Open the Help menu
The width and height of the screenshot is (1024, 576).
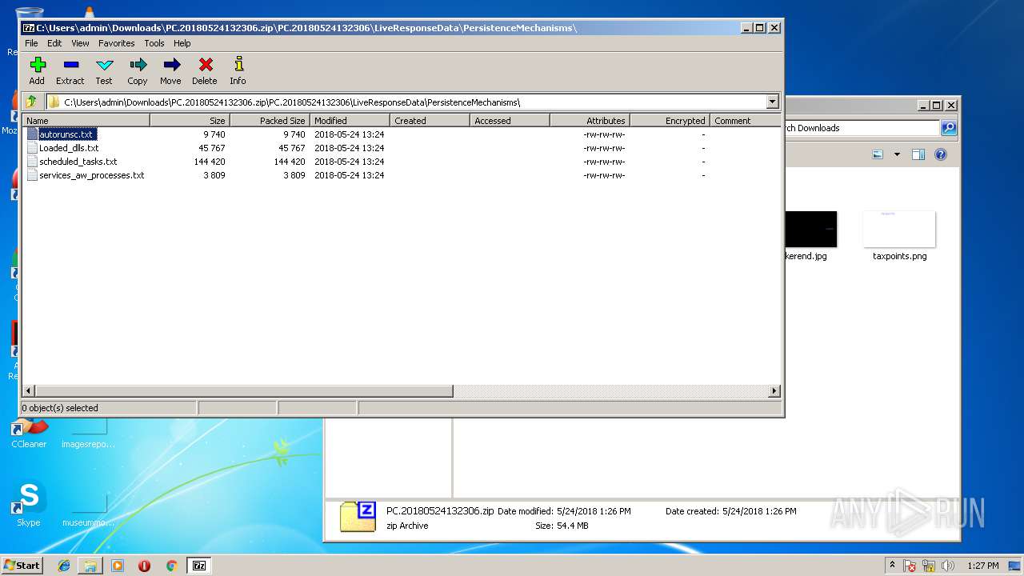tap(182, 43)
